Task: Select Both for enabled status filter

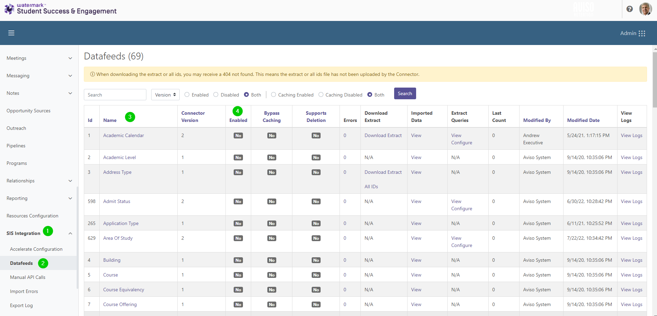Action: click(x=246, y=94)
